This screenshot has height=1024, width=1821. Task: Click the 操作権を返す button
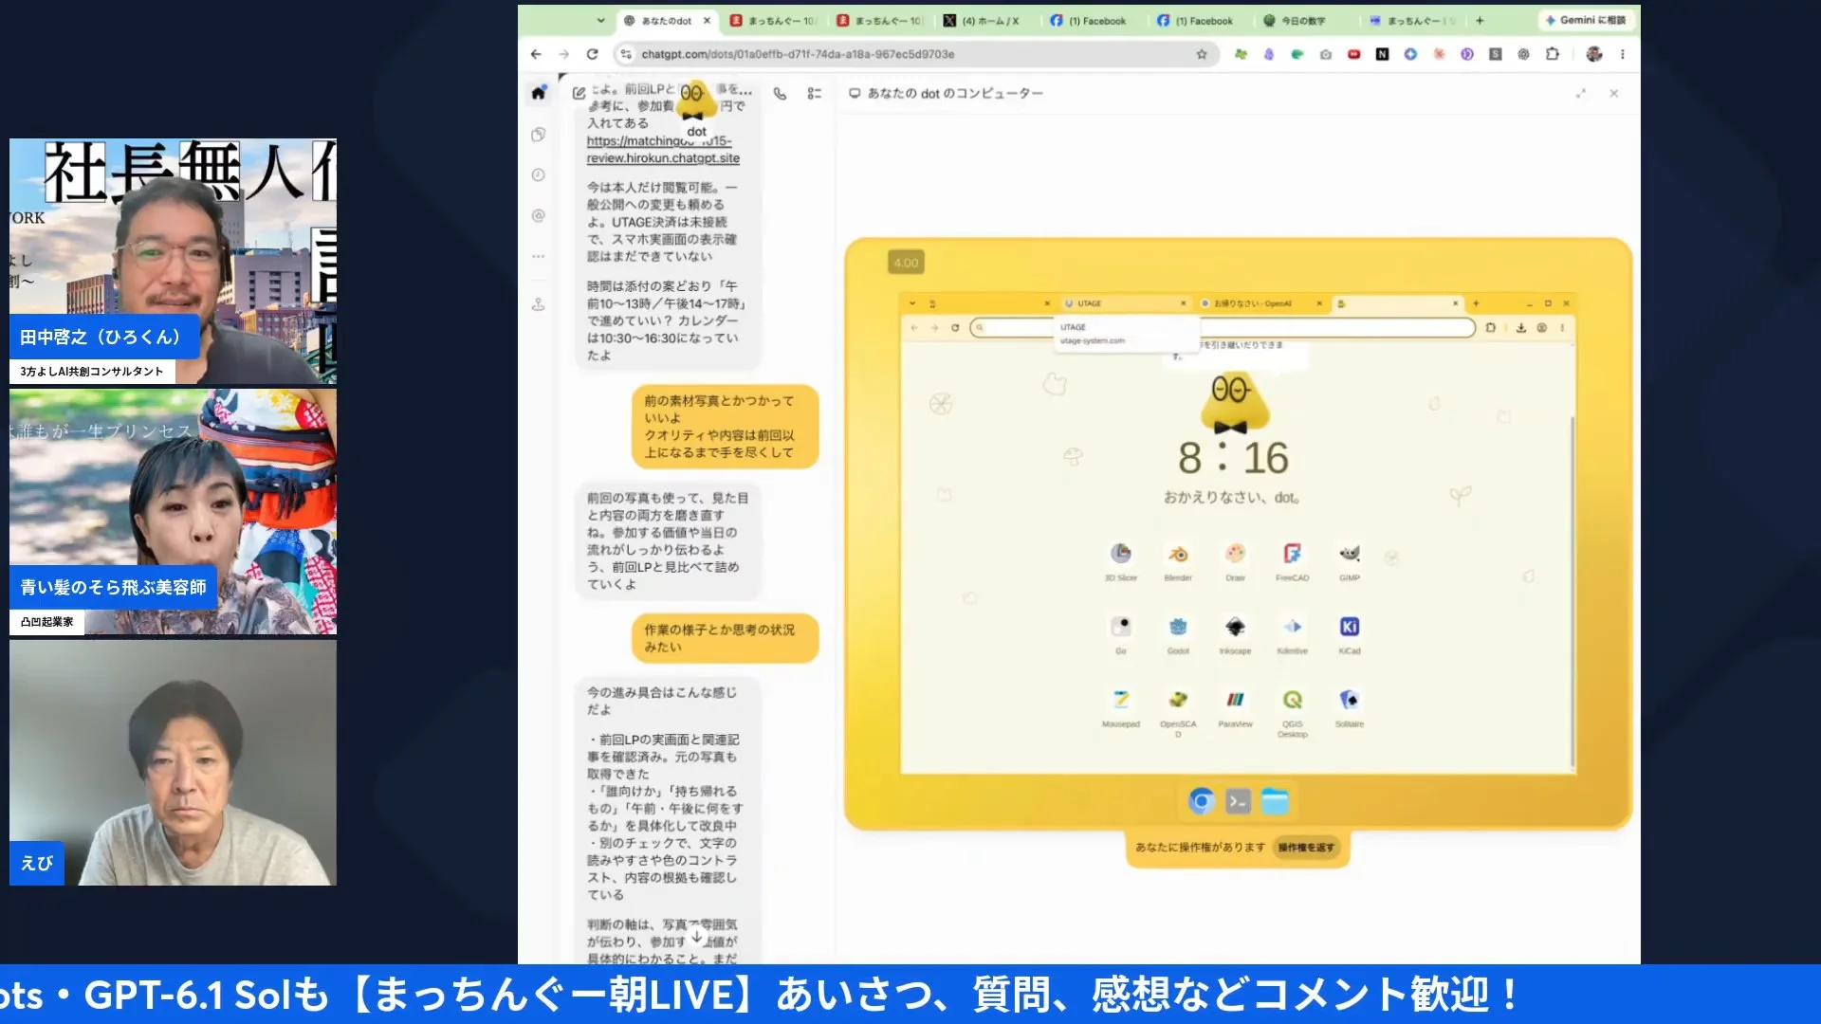[x=1306, y=848]
